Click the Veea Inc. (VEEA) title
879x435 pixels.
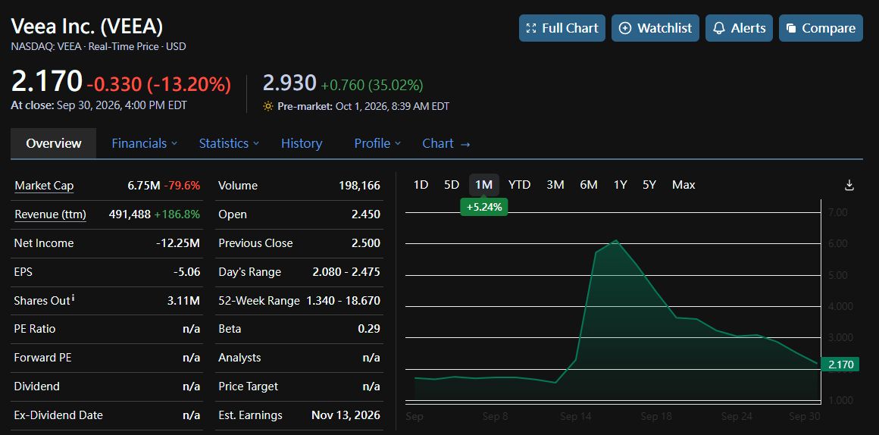click(87, 27)
